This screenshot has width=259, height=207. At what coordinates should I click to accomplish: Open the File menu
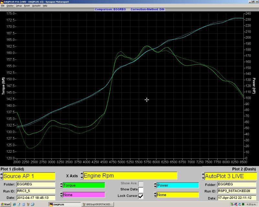pos(3,5)
